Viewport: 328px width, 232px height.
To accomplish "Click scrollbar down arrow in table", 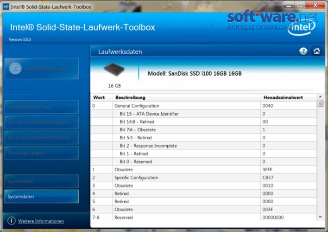I will (320, 217).
